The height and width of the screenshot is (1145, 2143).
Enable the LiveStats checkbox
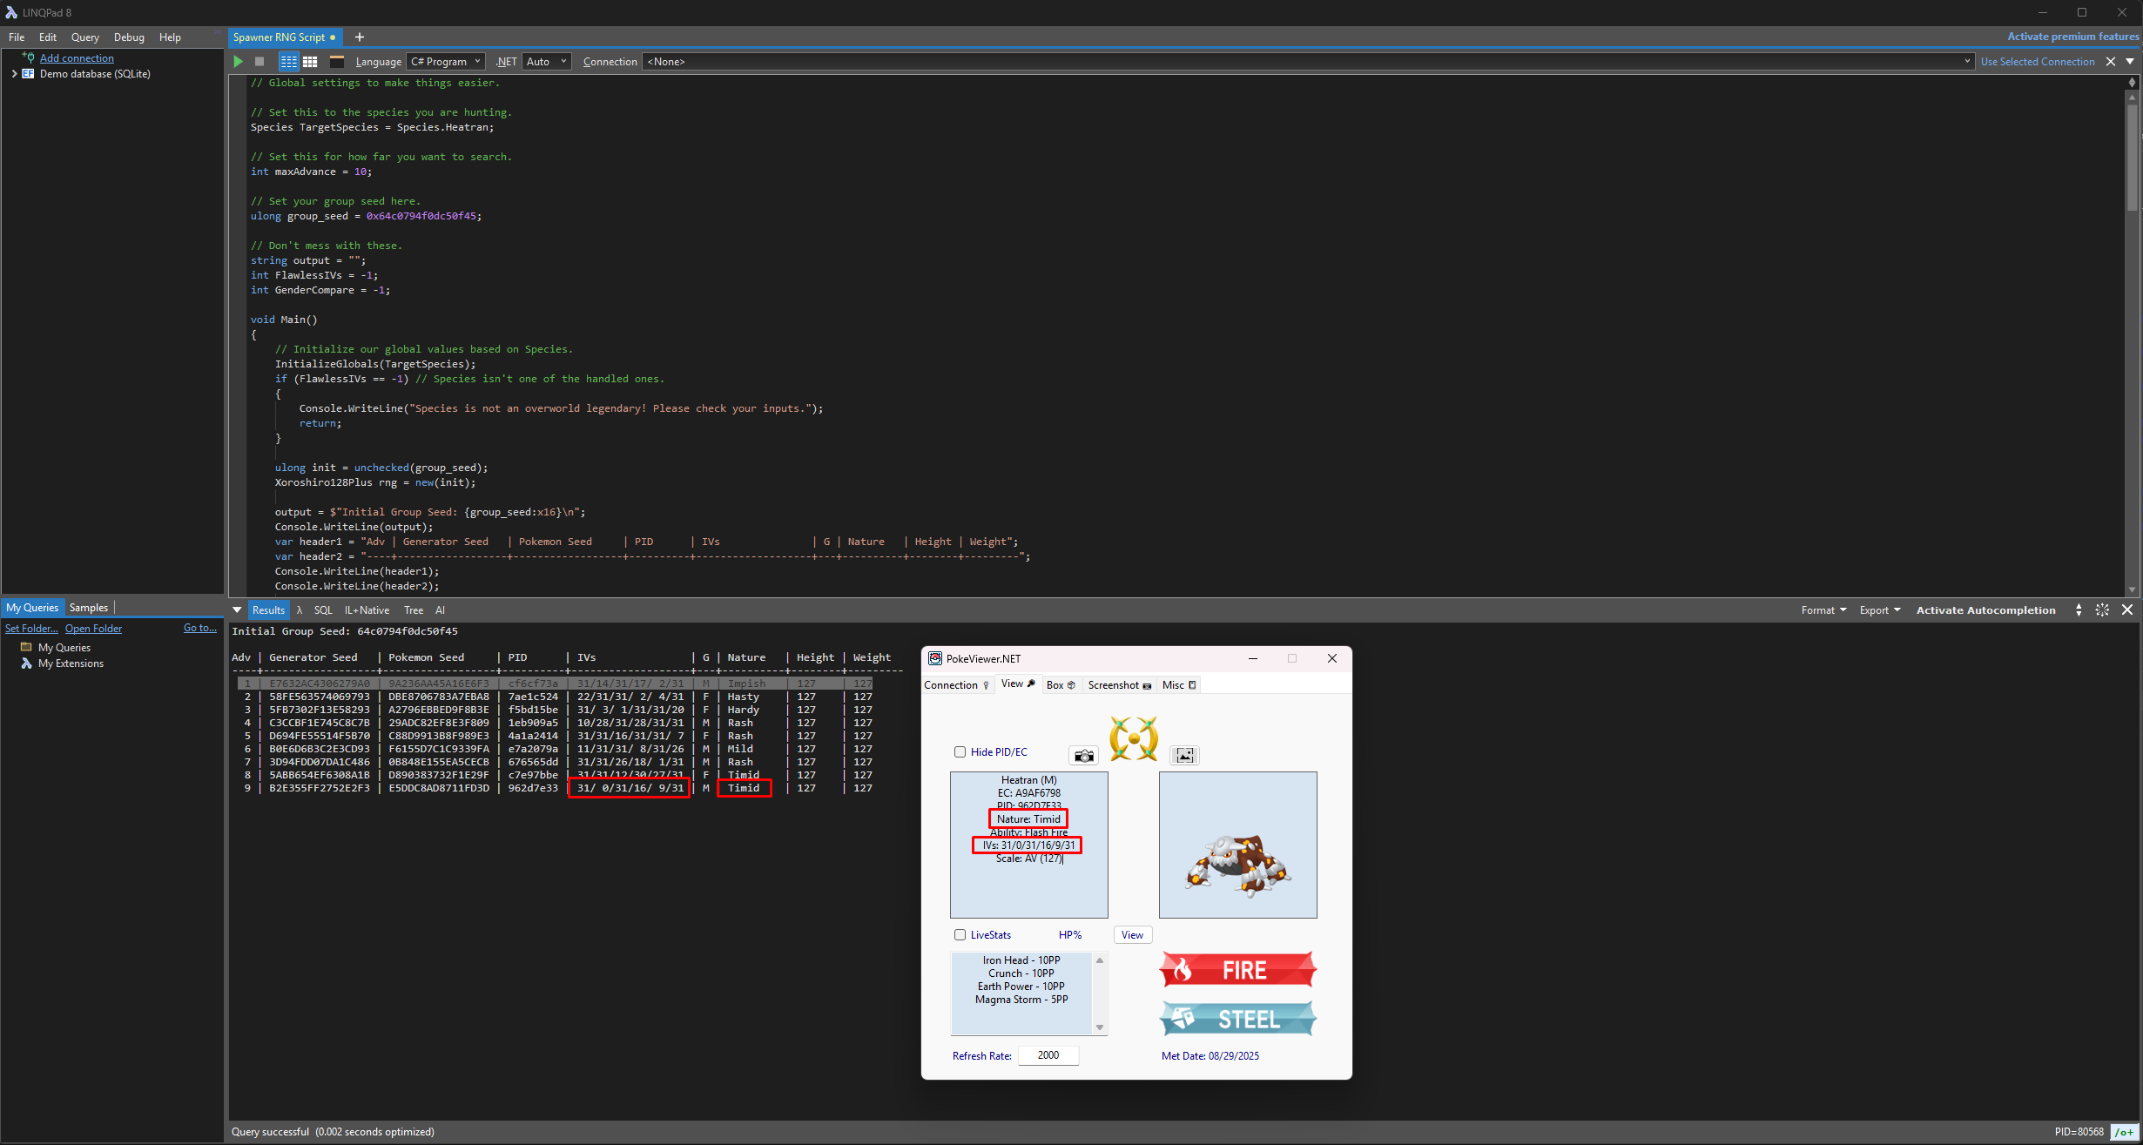pyautogui.click(x=960, y=935)
